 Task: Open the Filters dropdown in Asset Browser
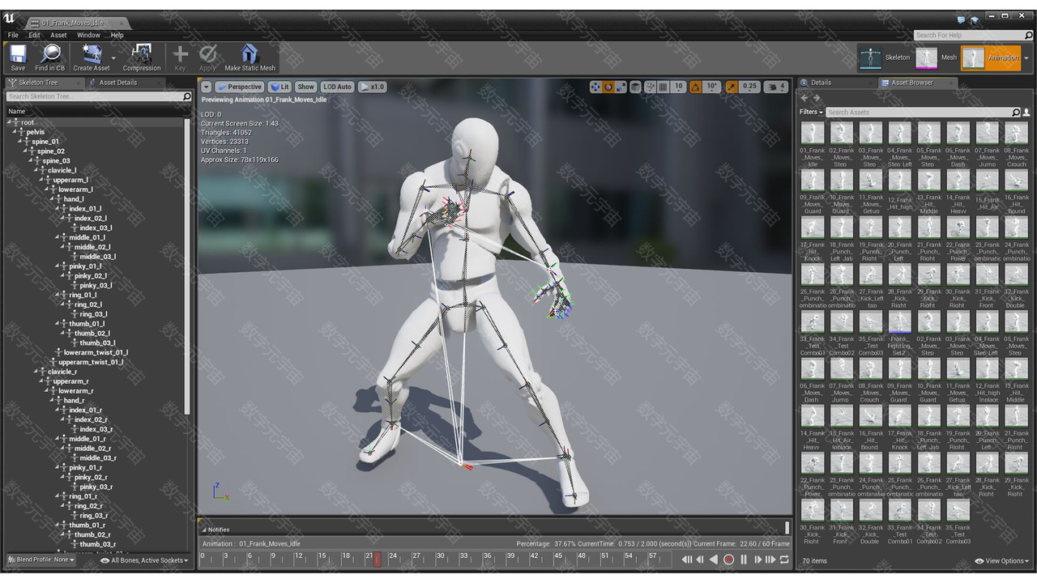pos(811,112)
